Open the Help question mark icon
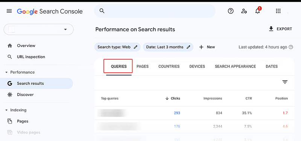This screenshot has width=301, height=141. [231, 11]
